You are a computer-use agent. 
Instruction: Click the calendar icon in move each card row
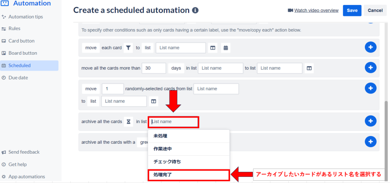tap(225, 48)
